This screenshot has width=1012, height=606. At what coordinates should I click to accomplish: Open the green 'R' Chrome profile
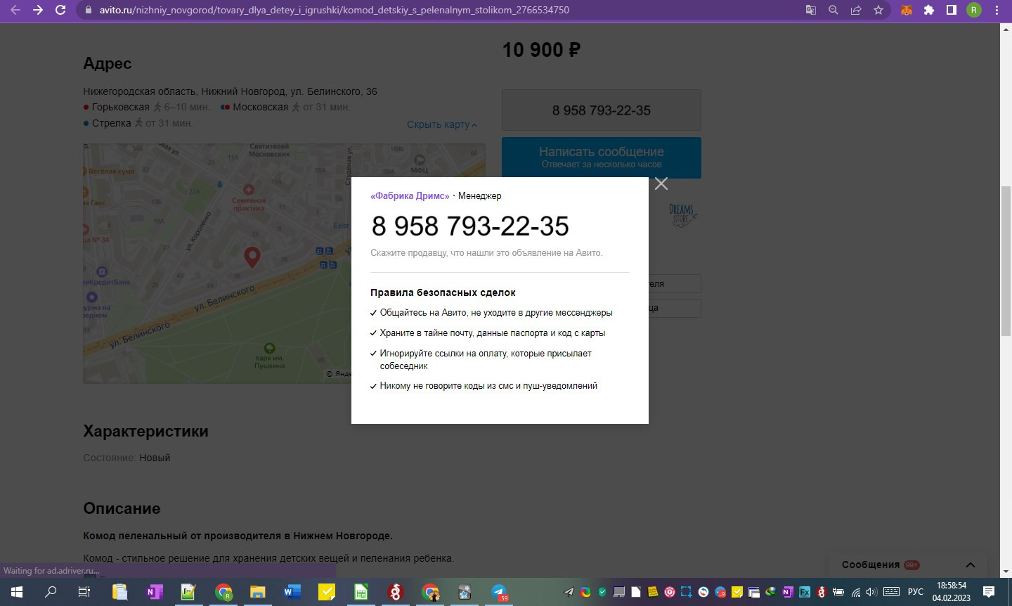coord(974,10)
